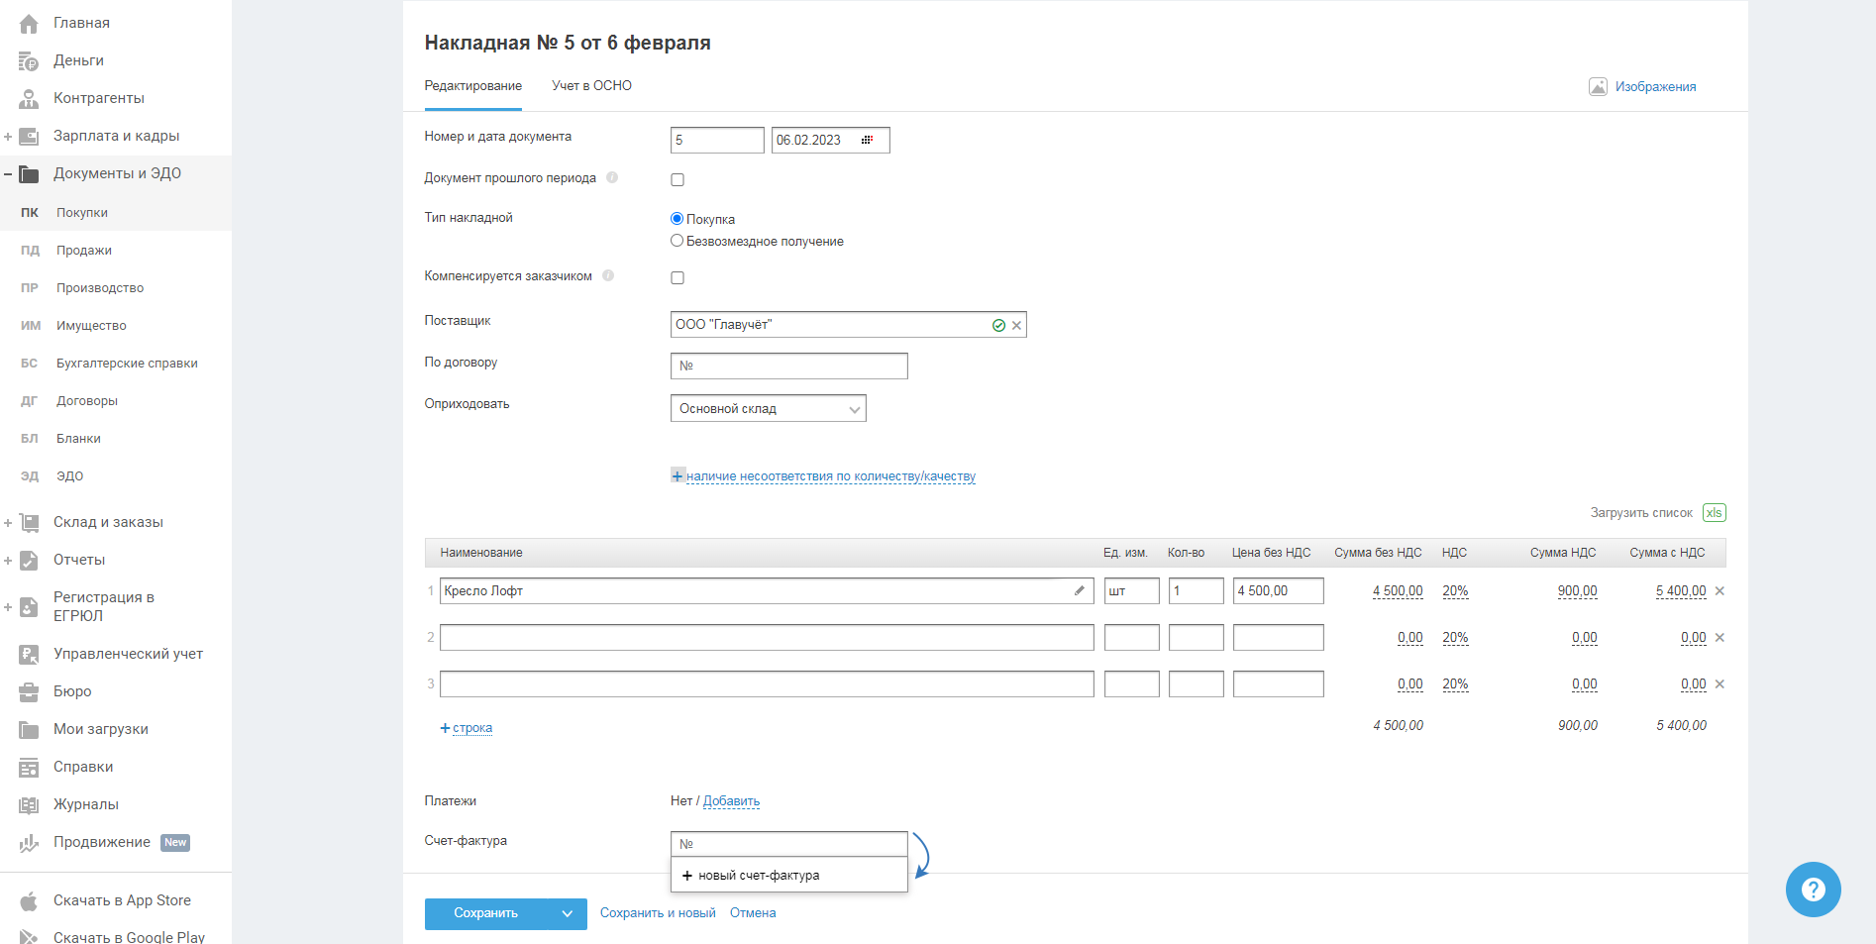Click the По договору number input field
Viewport: 1876px width, 944px height.
(x=789, y=366)
